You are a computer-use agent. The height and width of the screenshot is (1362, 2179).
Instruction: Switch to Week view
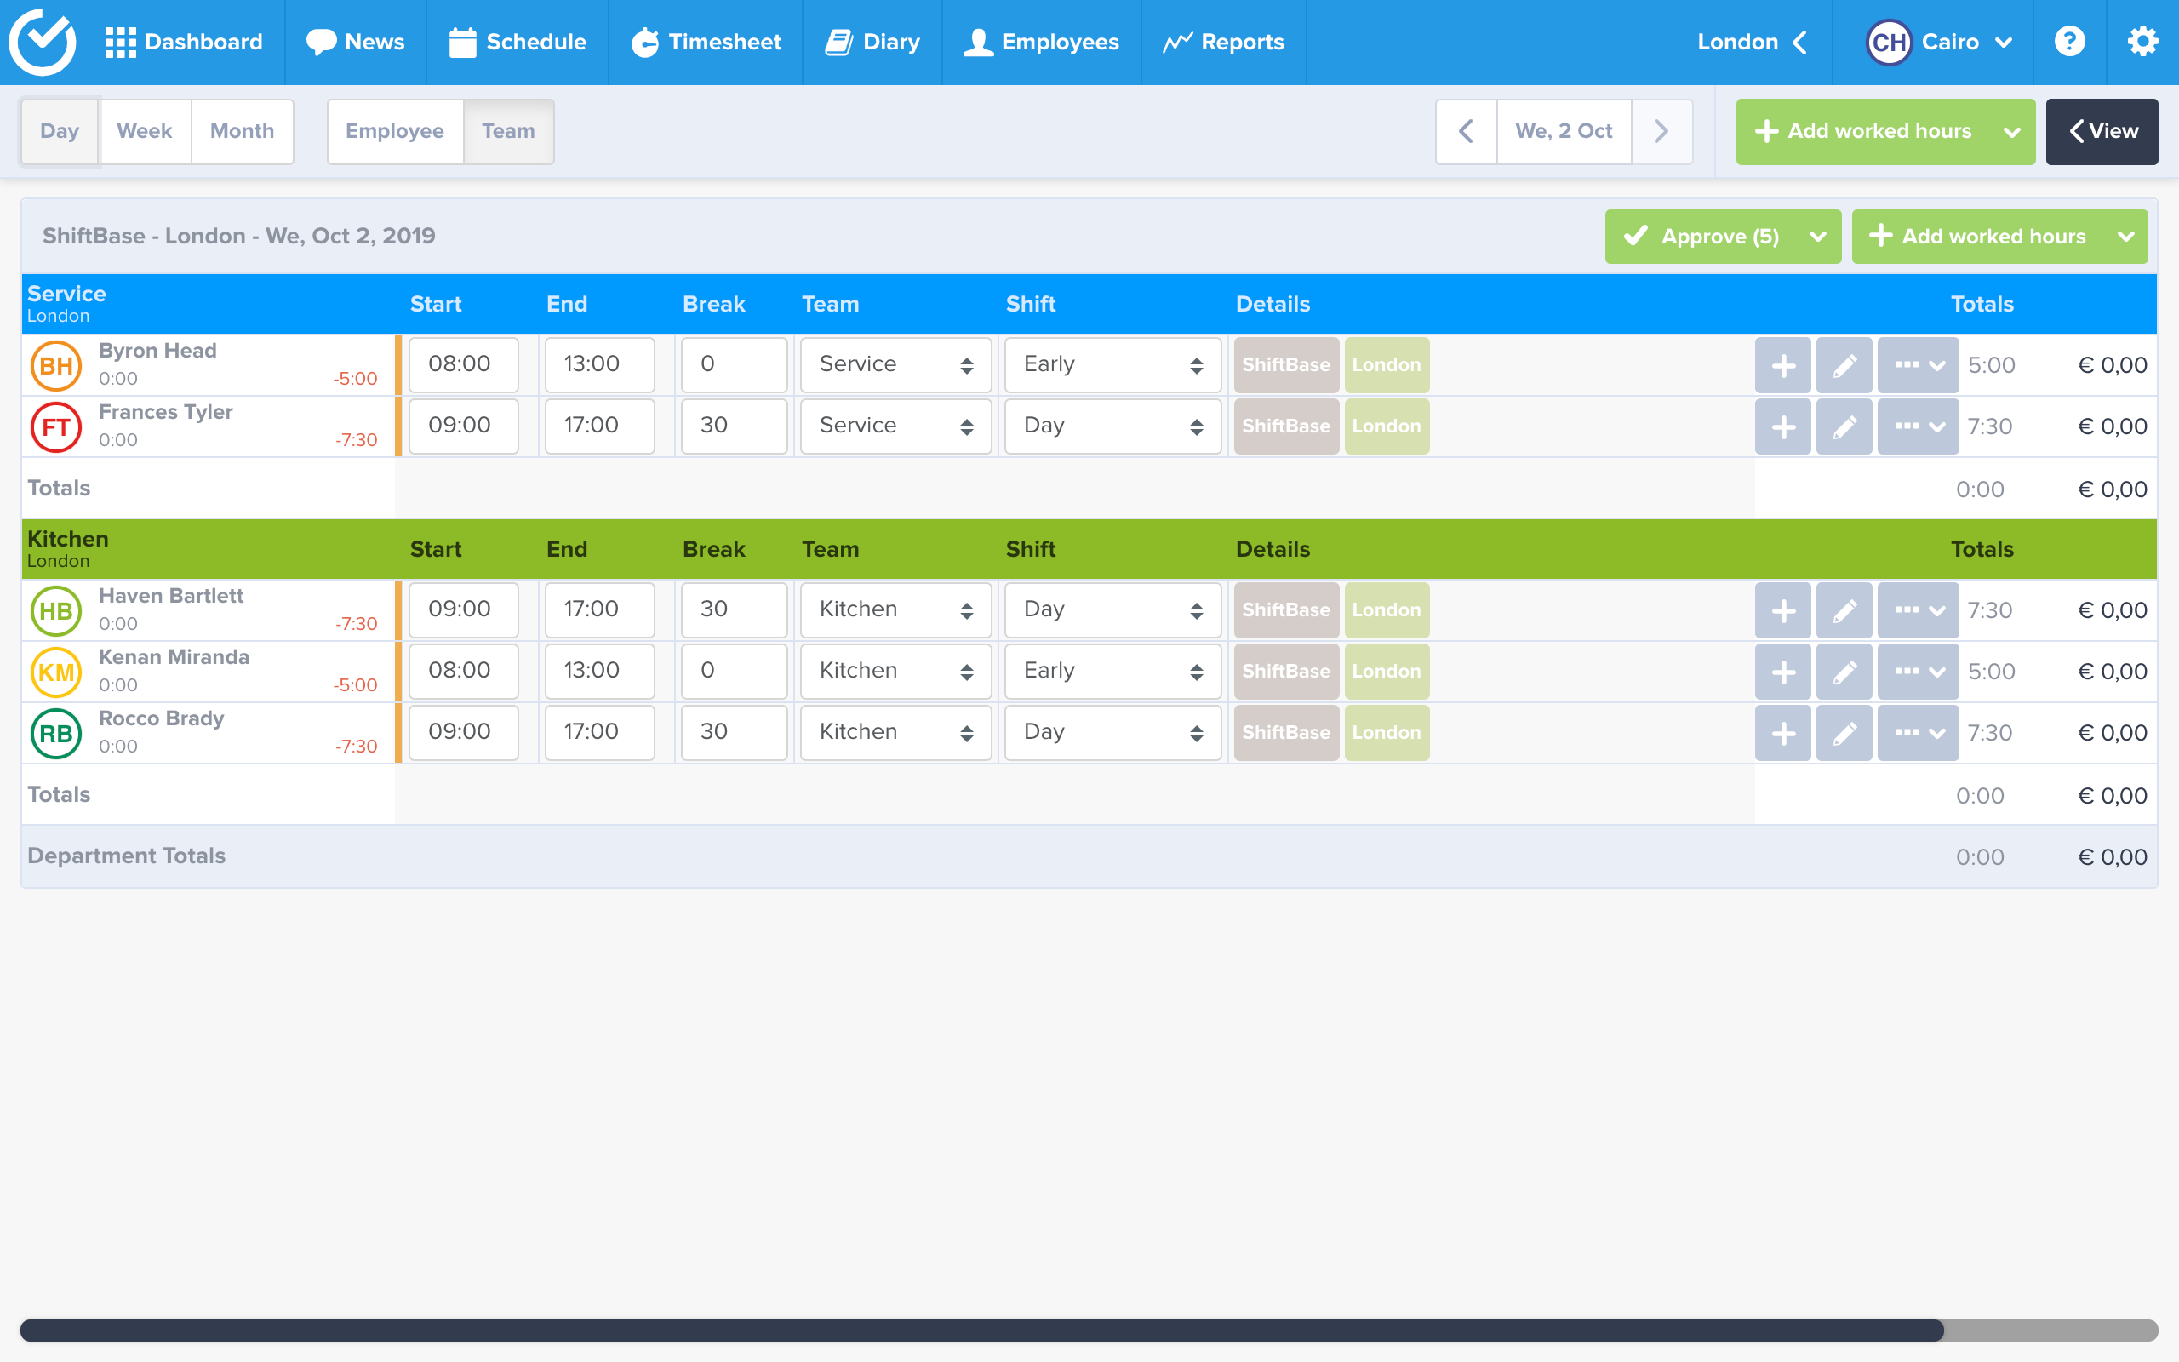144,131
